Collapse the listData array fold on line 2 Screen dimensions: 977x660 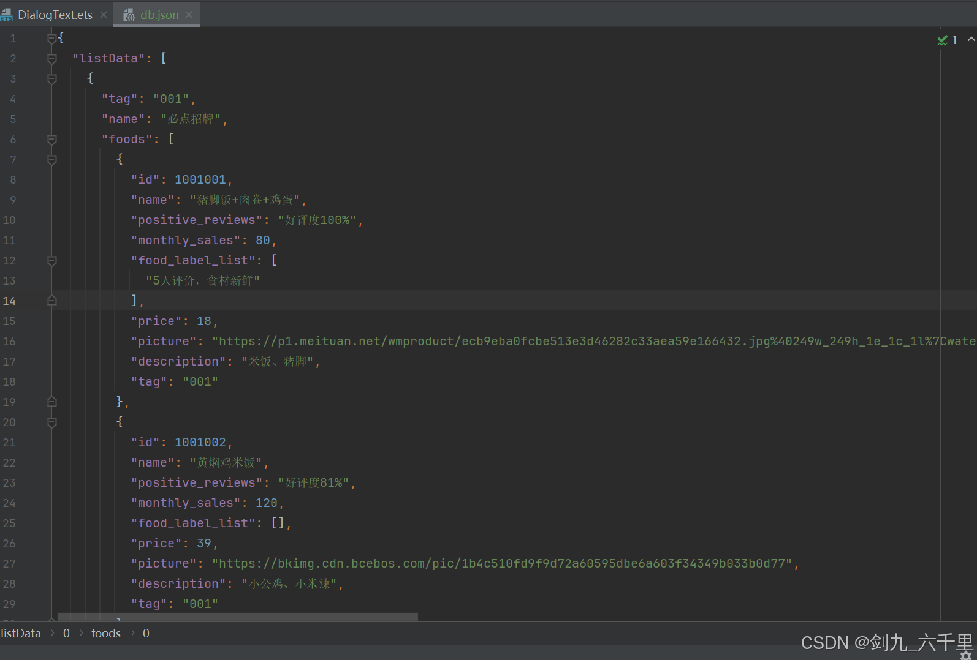pos(52,59)
